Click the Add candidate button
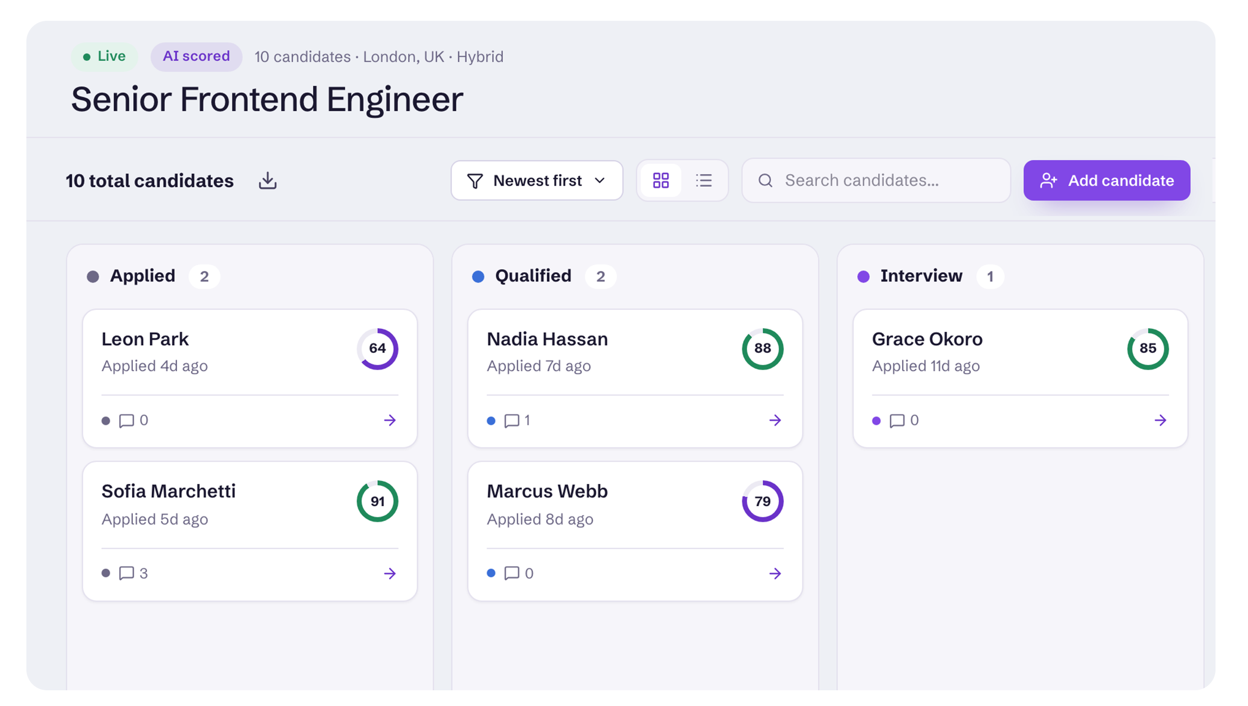Viewport: 1248px width, 706px height. [1106, 181]
